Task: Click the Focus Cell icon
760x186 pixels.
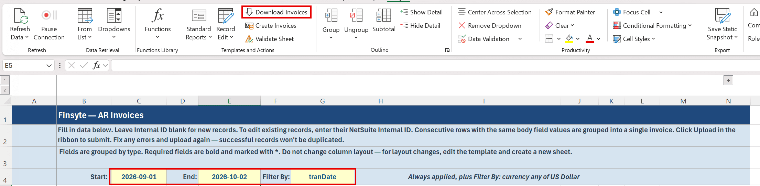Action: (x=617, y=12)
